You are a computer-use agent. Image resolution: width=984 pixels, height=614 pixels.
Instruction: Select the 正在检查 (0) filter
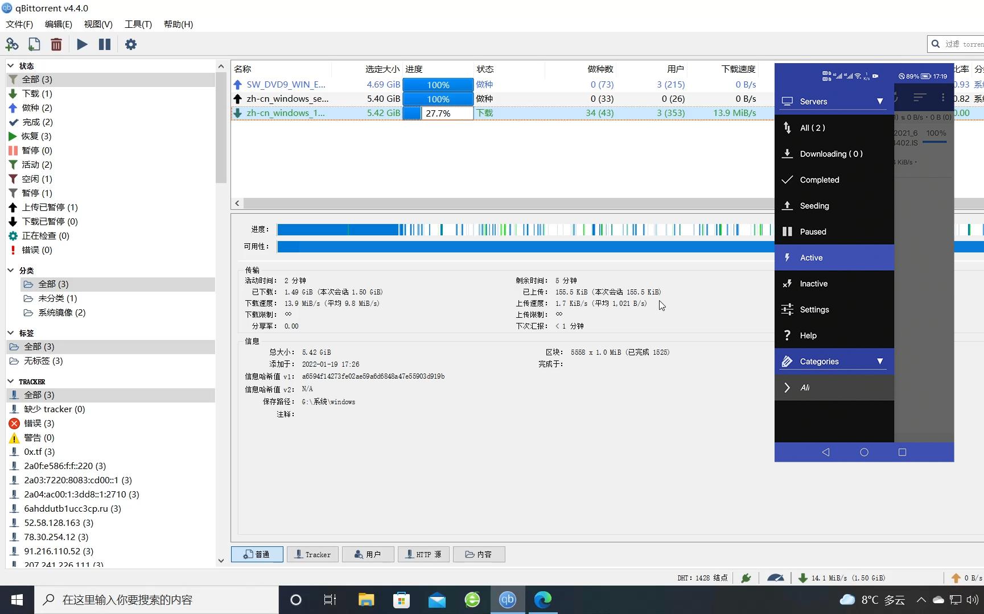pyautogui.click(x=111, y=236)
